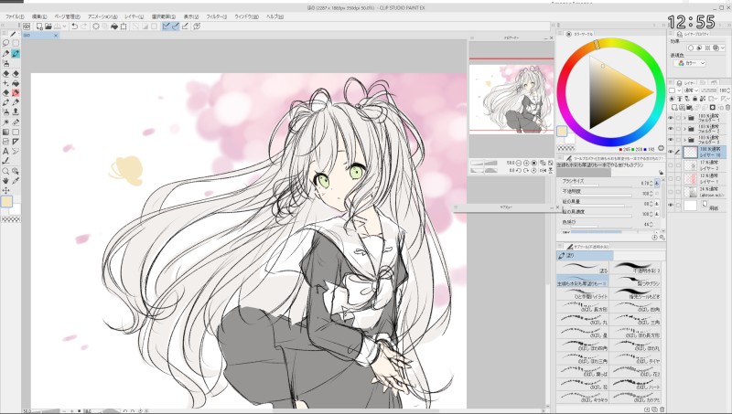Click the Navigator canvas preview thumbnail
This screenshot has height=414, width=732.
click(511, 99)
